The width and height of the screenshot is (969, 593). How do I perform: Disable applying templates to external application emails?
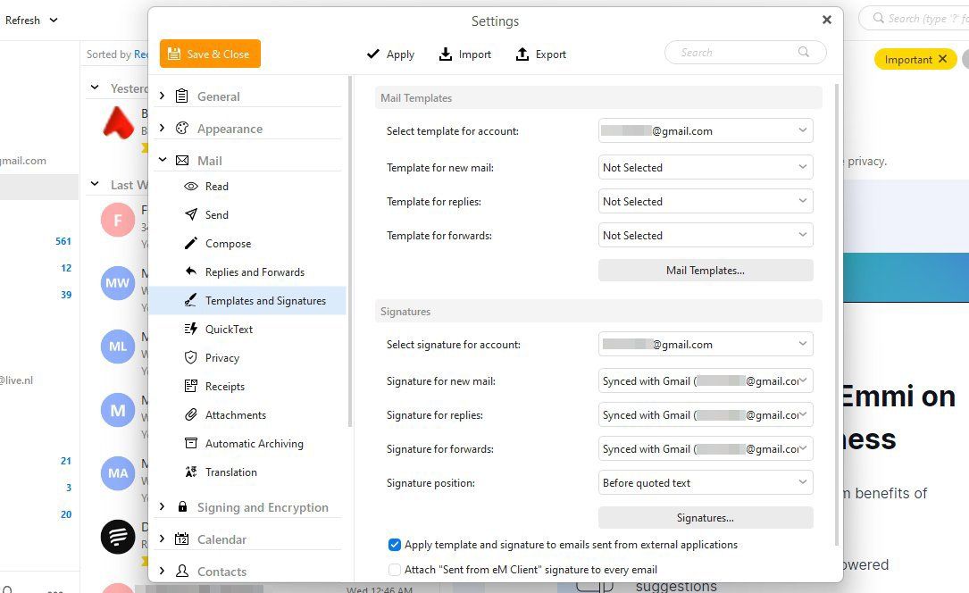coord(394,544)
